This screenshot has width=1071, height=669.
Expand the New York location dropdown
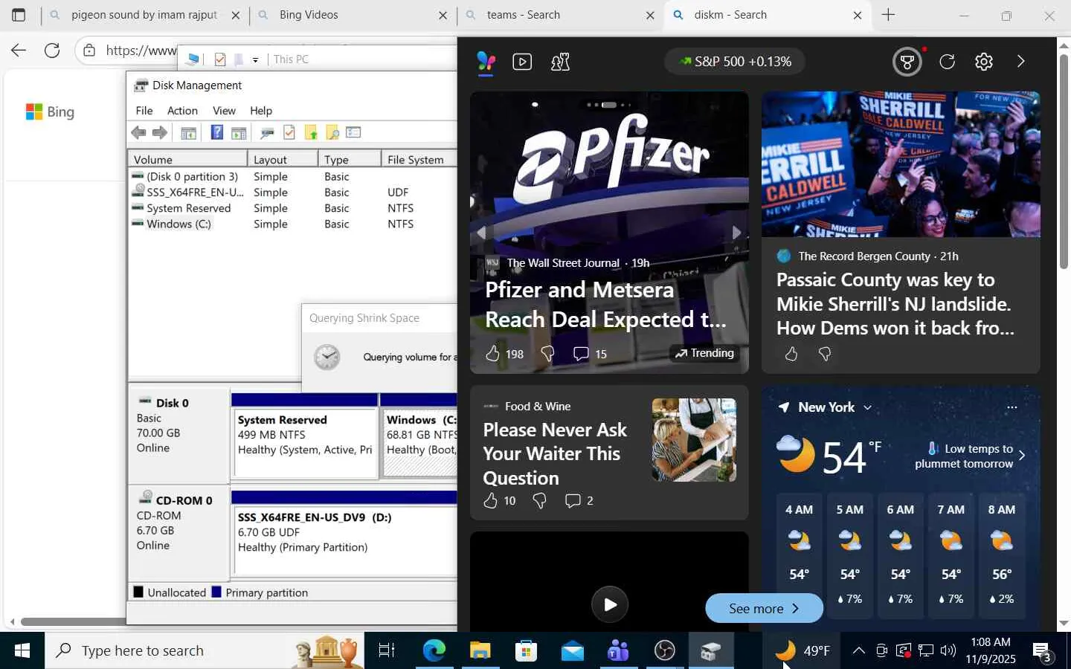(x=867, y=407)
